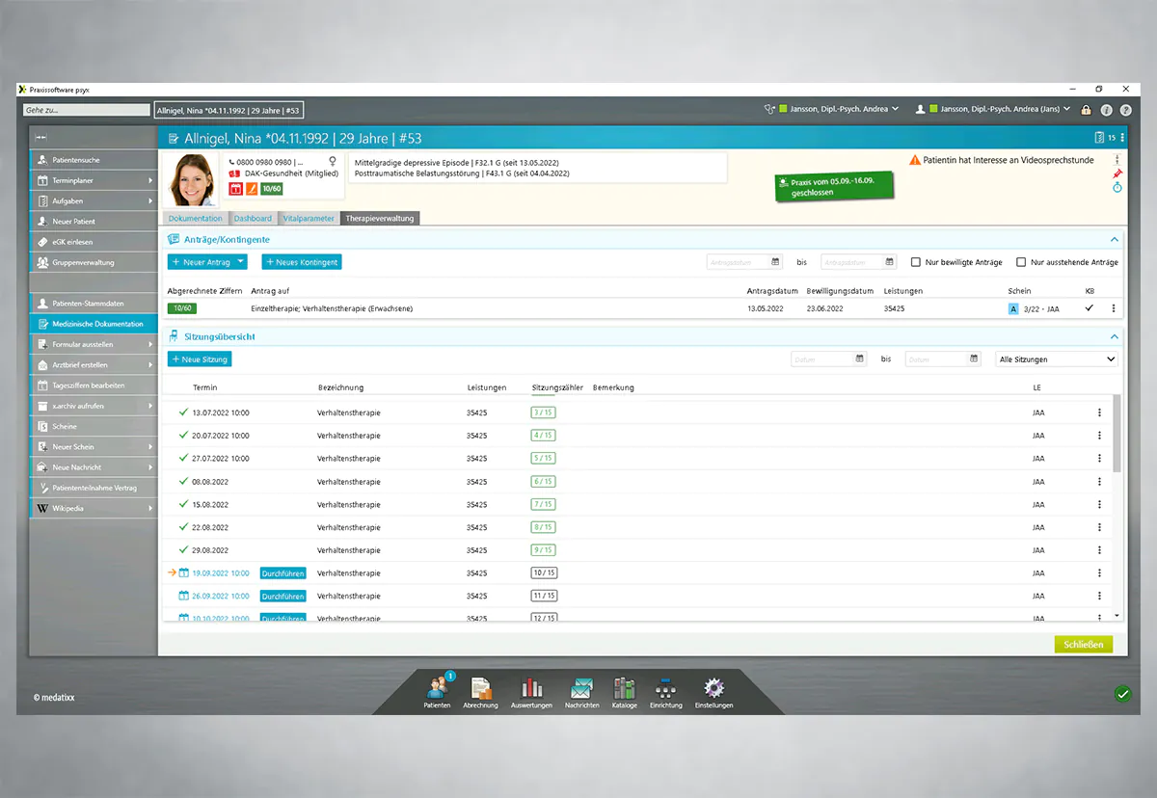The height and width of the screenshot is (798, 1157).
Task: Open Einrichtung icon in dock
Action: click(x=665, y=691)
